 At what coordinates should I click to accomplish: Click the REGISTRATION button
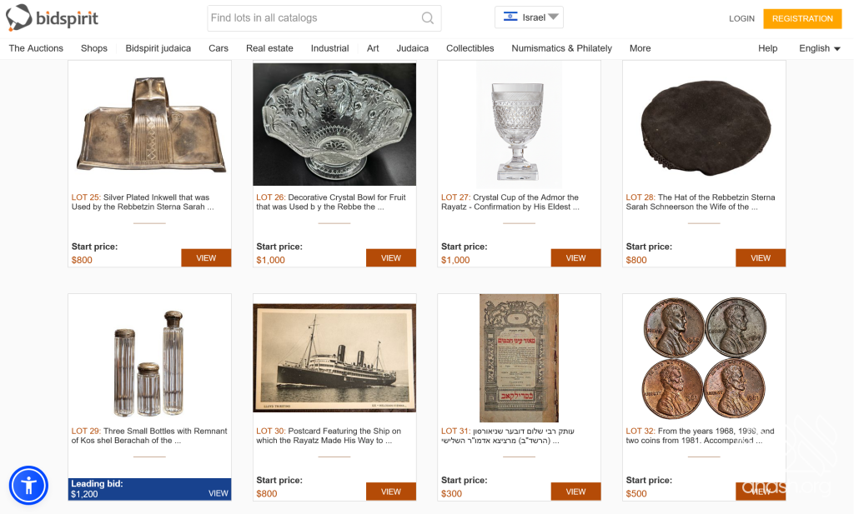point(802,18)
